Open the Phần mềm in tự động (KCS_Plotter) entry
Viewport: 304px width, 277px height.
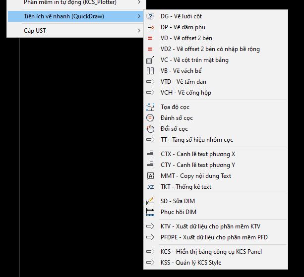(x=75, y=2)
